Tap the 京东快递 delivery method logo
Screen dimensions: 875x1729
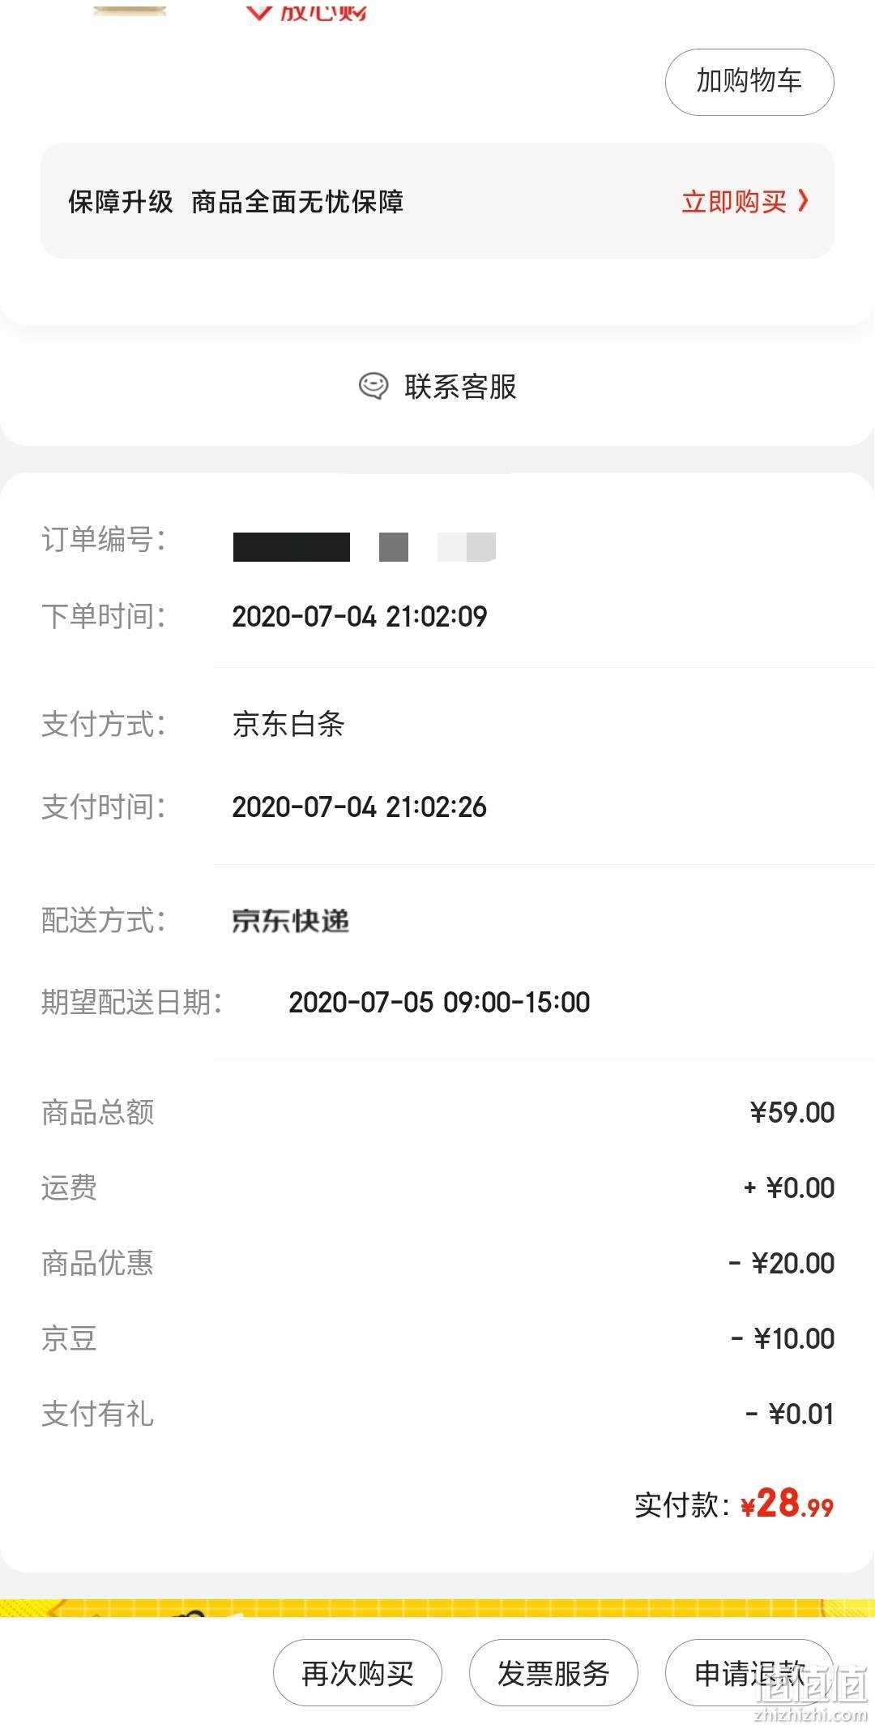(290, 921)
